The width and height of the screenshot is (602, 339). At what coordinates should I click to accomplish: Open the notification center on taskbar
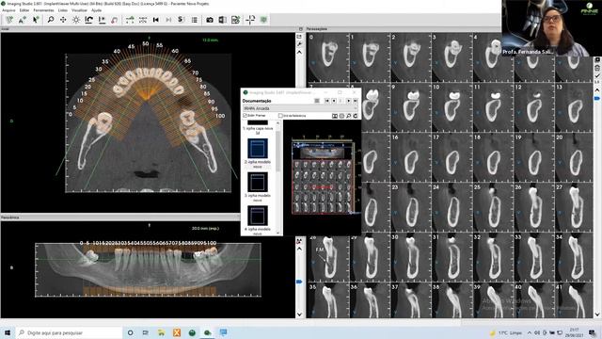point(593,332)
